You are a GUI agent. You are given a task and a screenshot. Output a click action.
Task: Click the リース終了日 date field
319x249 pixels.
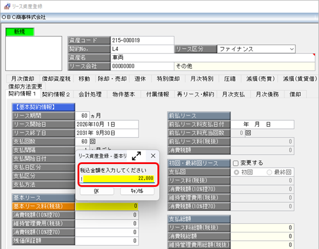[x=107, y=133]
